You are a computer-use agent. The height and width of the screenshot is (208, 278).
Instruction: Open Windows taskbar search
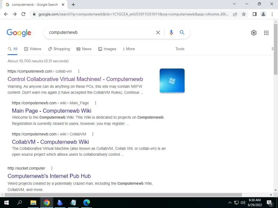20,203
